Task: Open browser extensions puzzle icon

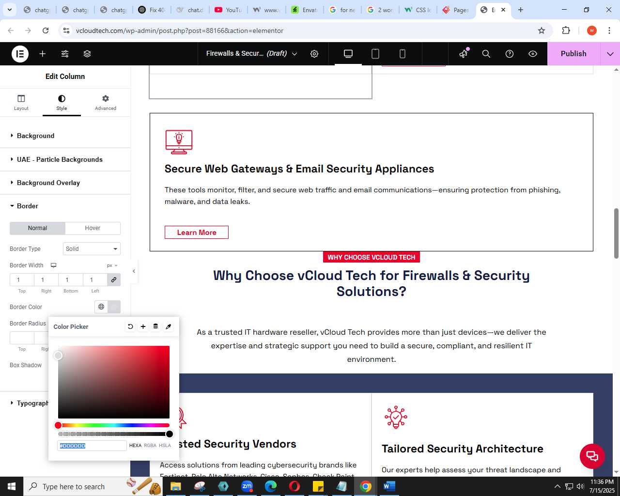Action: (566, 31)
